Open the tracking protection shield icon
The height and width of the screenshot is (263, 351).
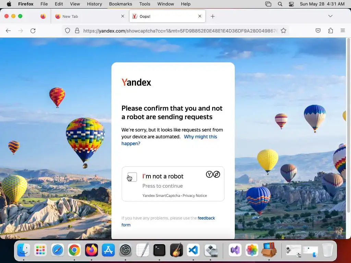pos(68,30)
